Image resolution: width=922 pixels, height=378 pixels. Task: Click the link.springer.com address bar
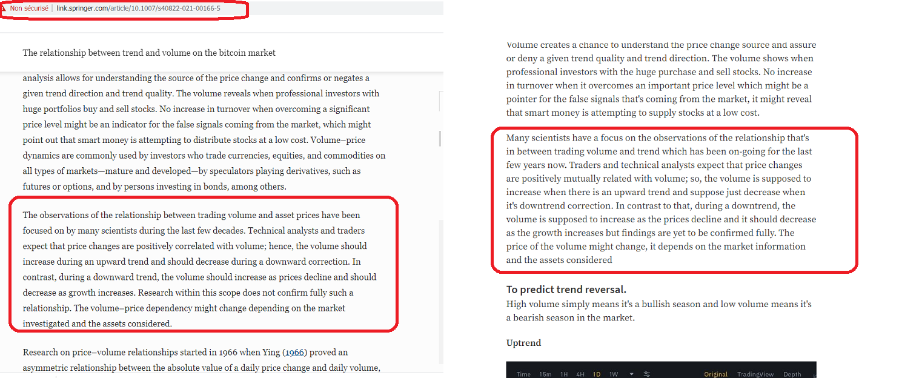click(138, 8)
